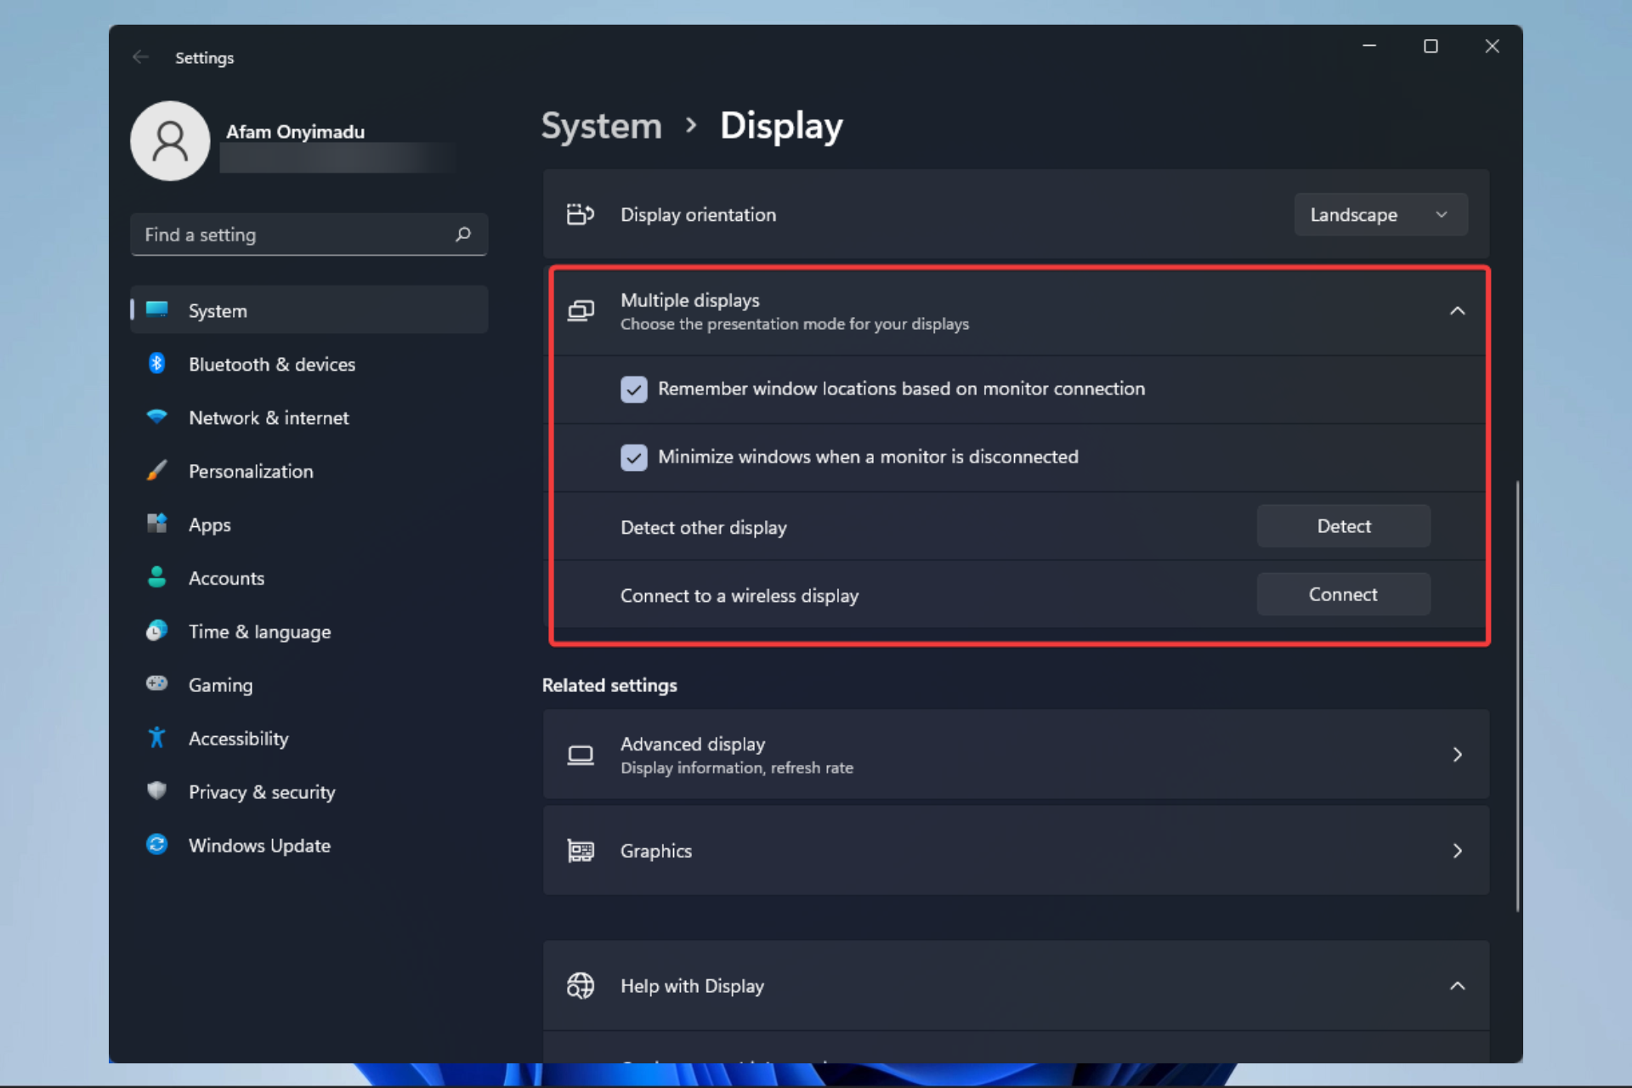The image size is (1632, 1088).
Task: Click the Privacy & security shield icon
Action: tap(156, 790)
